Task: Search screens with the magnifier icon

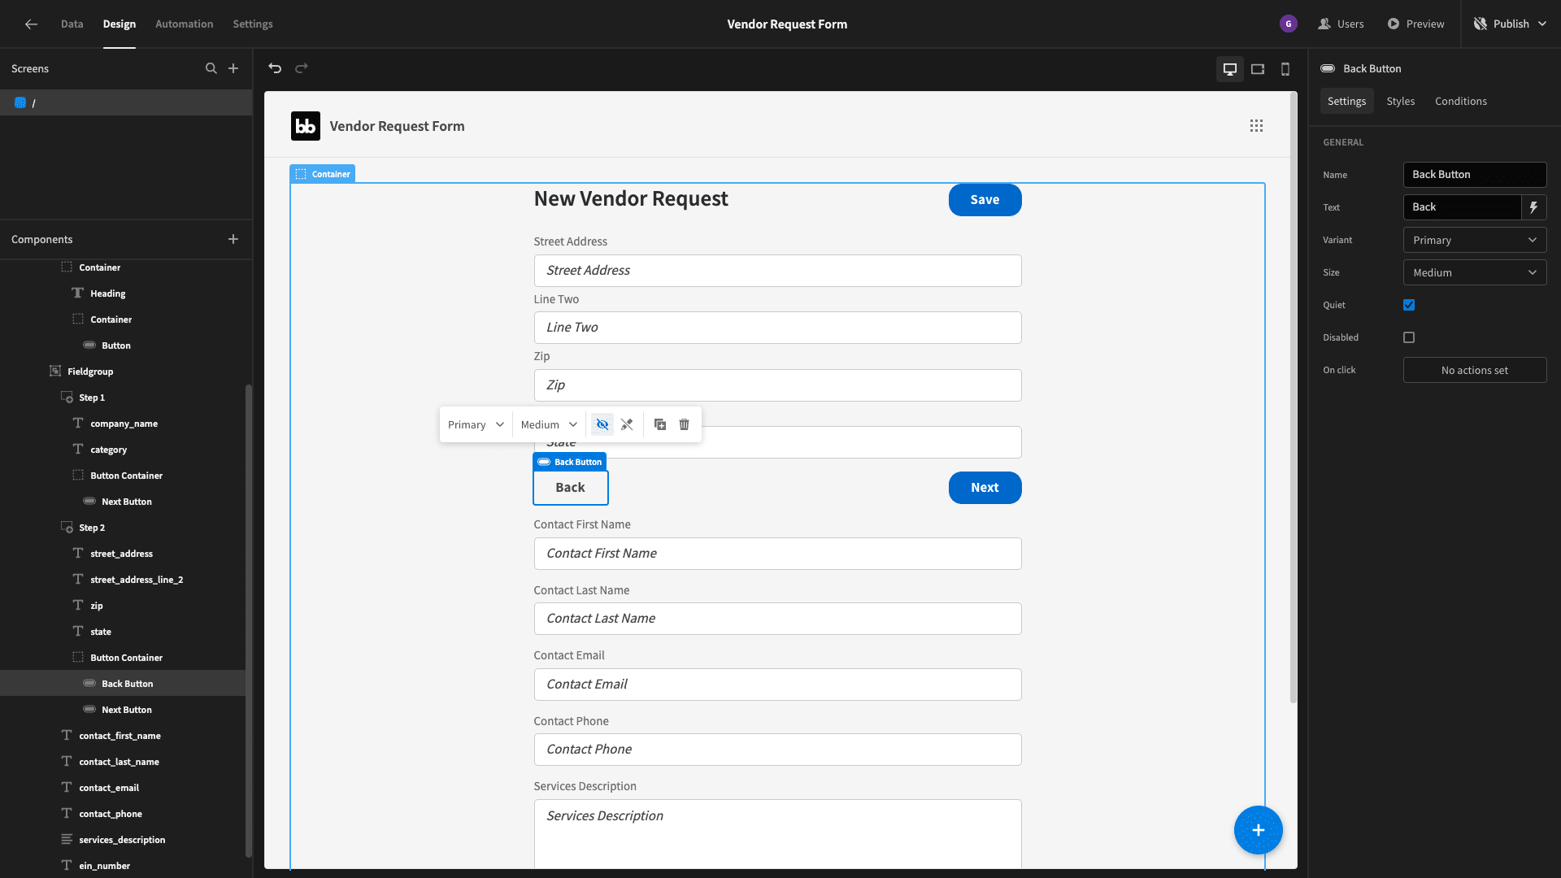Action: (x=211, y=68)
